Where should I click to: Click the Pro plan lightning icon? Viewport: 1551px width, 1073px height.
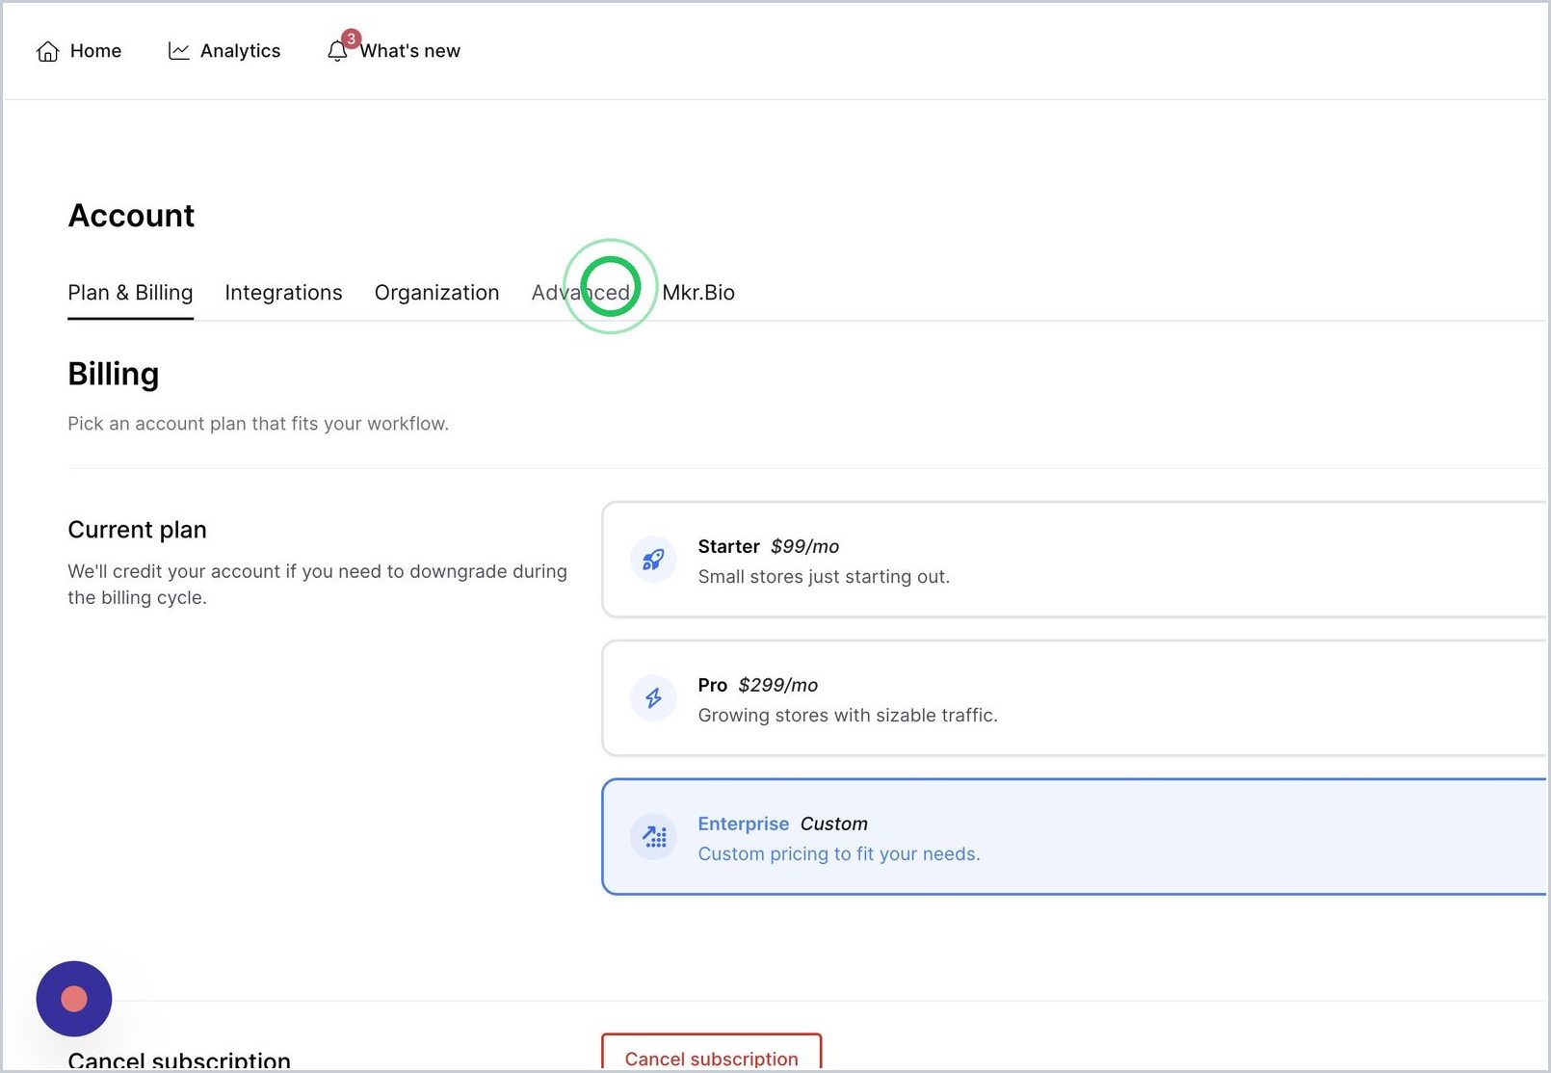653,698
